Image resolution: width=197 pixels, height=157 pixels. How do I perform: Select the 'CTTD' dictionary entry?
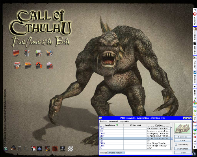[135, 143]
